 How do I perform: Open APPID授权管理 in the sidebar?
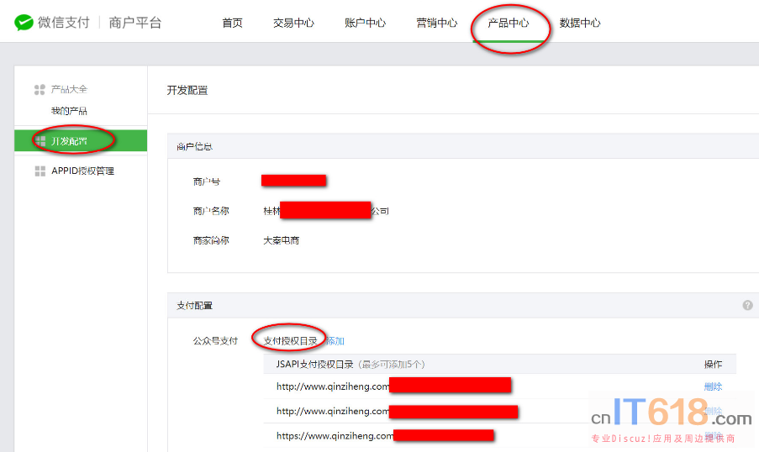(82, 171)
